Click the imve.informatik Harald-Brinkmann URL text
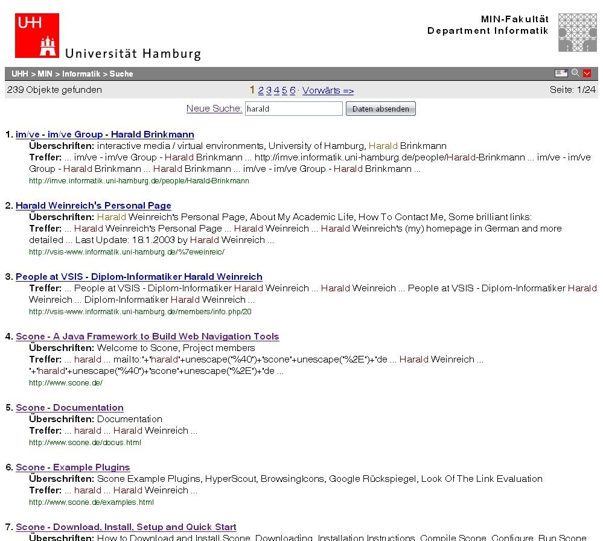The width and height of the screenshot is (603, 541). 139,181
